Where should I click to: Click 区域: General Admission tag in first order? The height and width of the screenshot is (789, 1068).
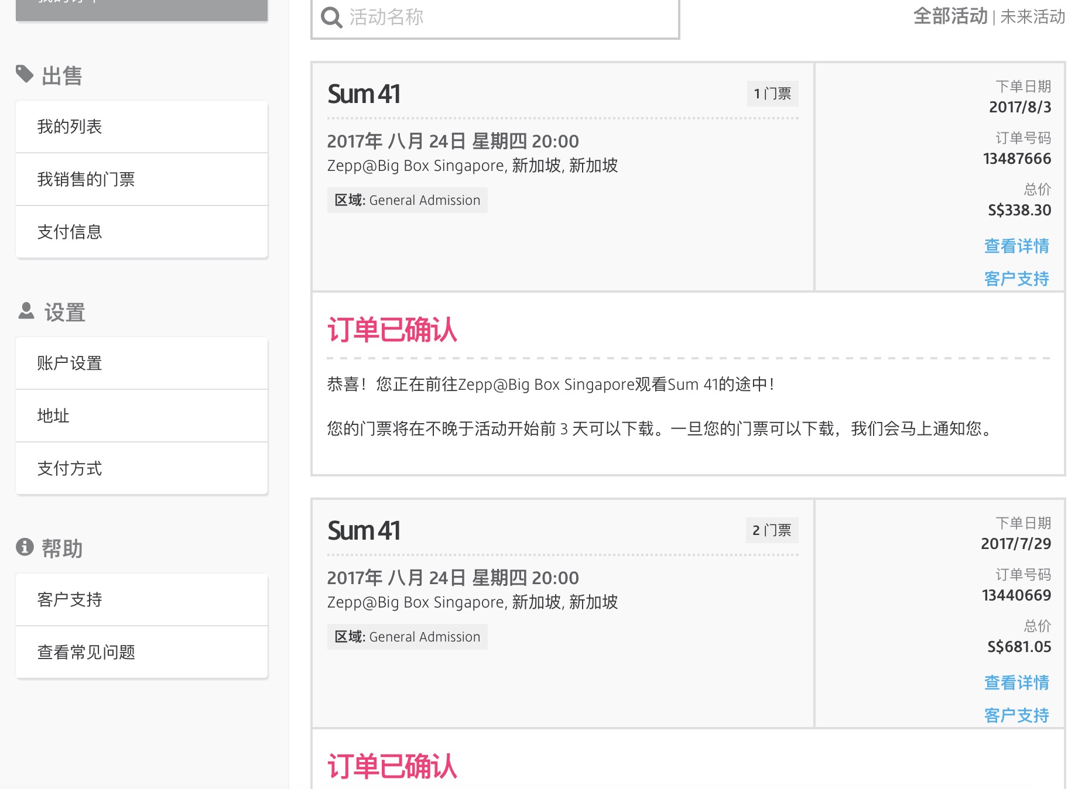tap(408, 200)
